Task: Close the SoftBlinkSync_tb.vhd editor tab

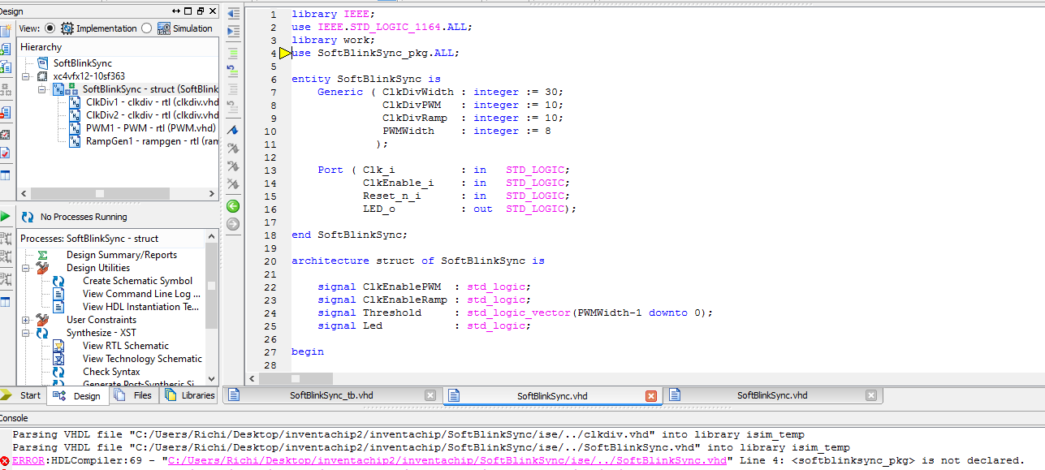Action: pos(430,395)
